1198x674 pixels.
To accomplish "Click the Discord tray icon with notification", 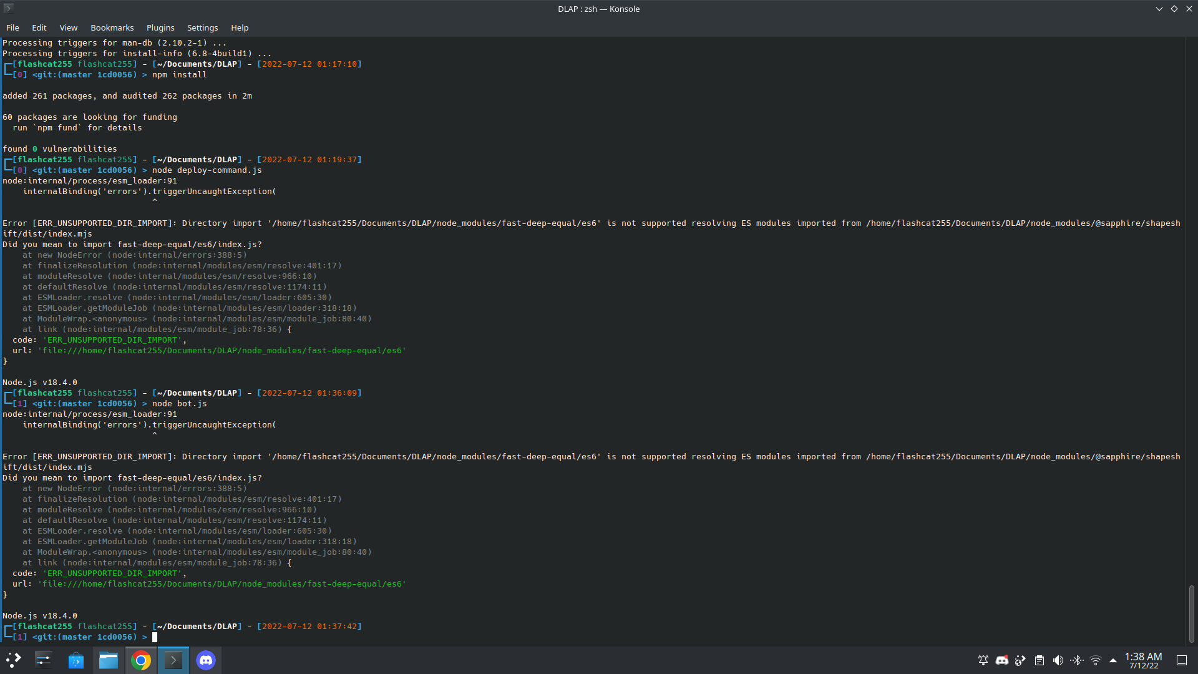I will click(1002, 660).
